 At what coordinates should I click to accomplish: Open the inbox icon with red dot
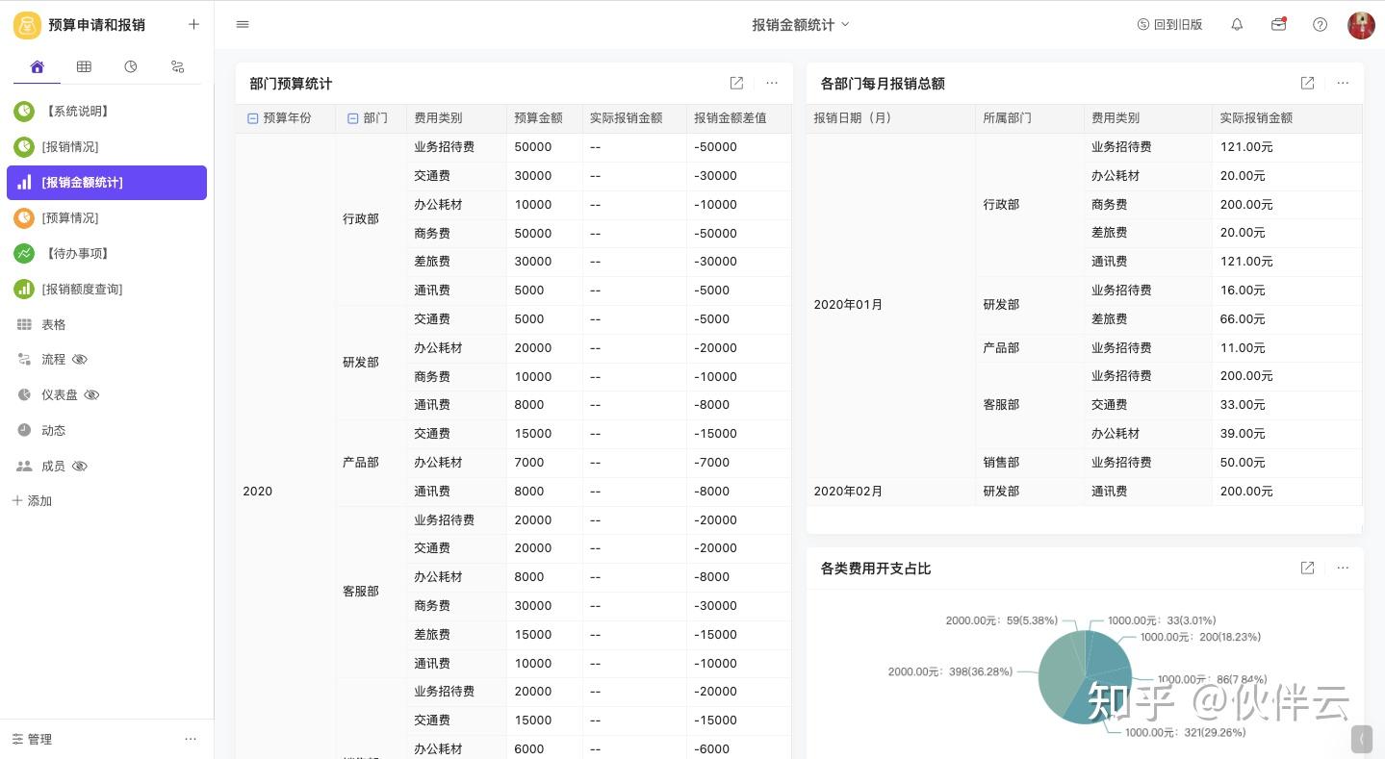click(1279, 25)
